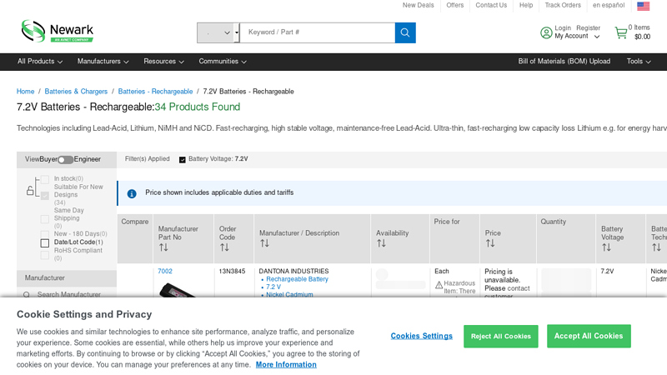
Task: Check the Date/Lot Code checkbox
Action: point(45,242)
